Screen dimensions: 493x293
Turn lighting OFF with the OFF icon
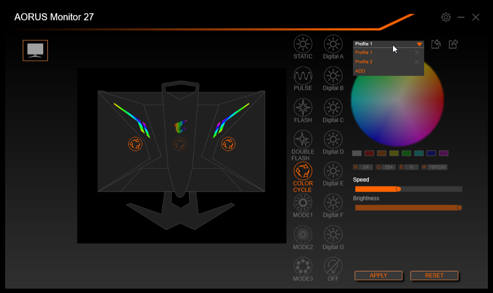[x=333, y=266]
